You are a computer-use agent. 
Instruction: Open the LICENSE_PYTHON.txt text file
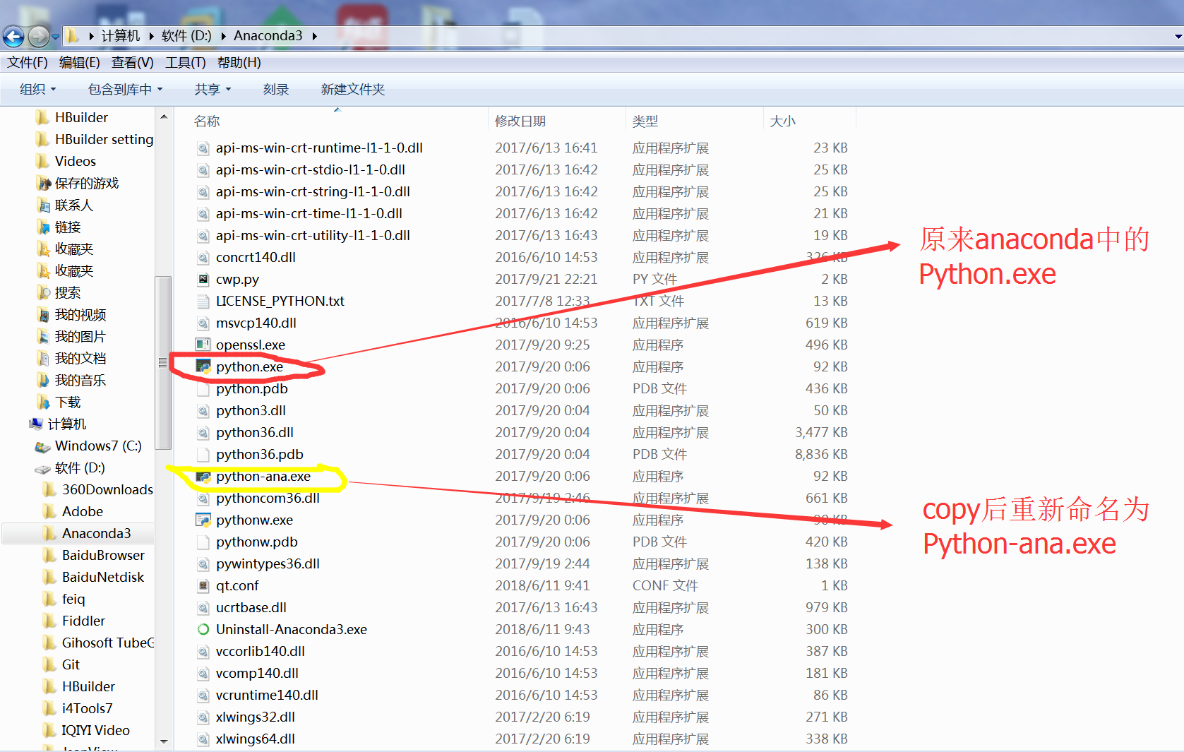tap(280, 301)
